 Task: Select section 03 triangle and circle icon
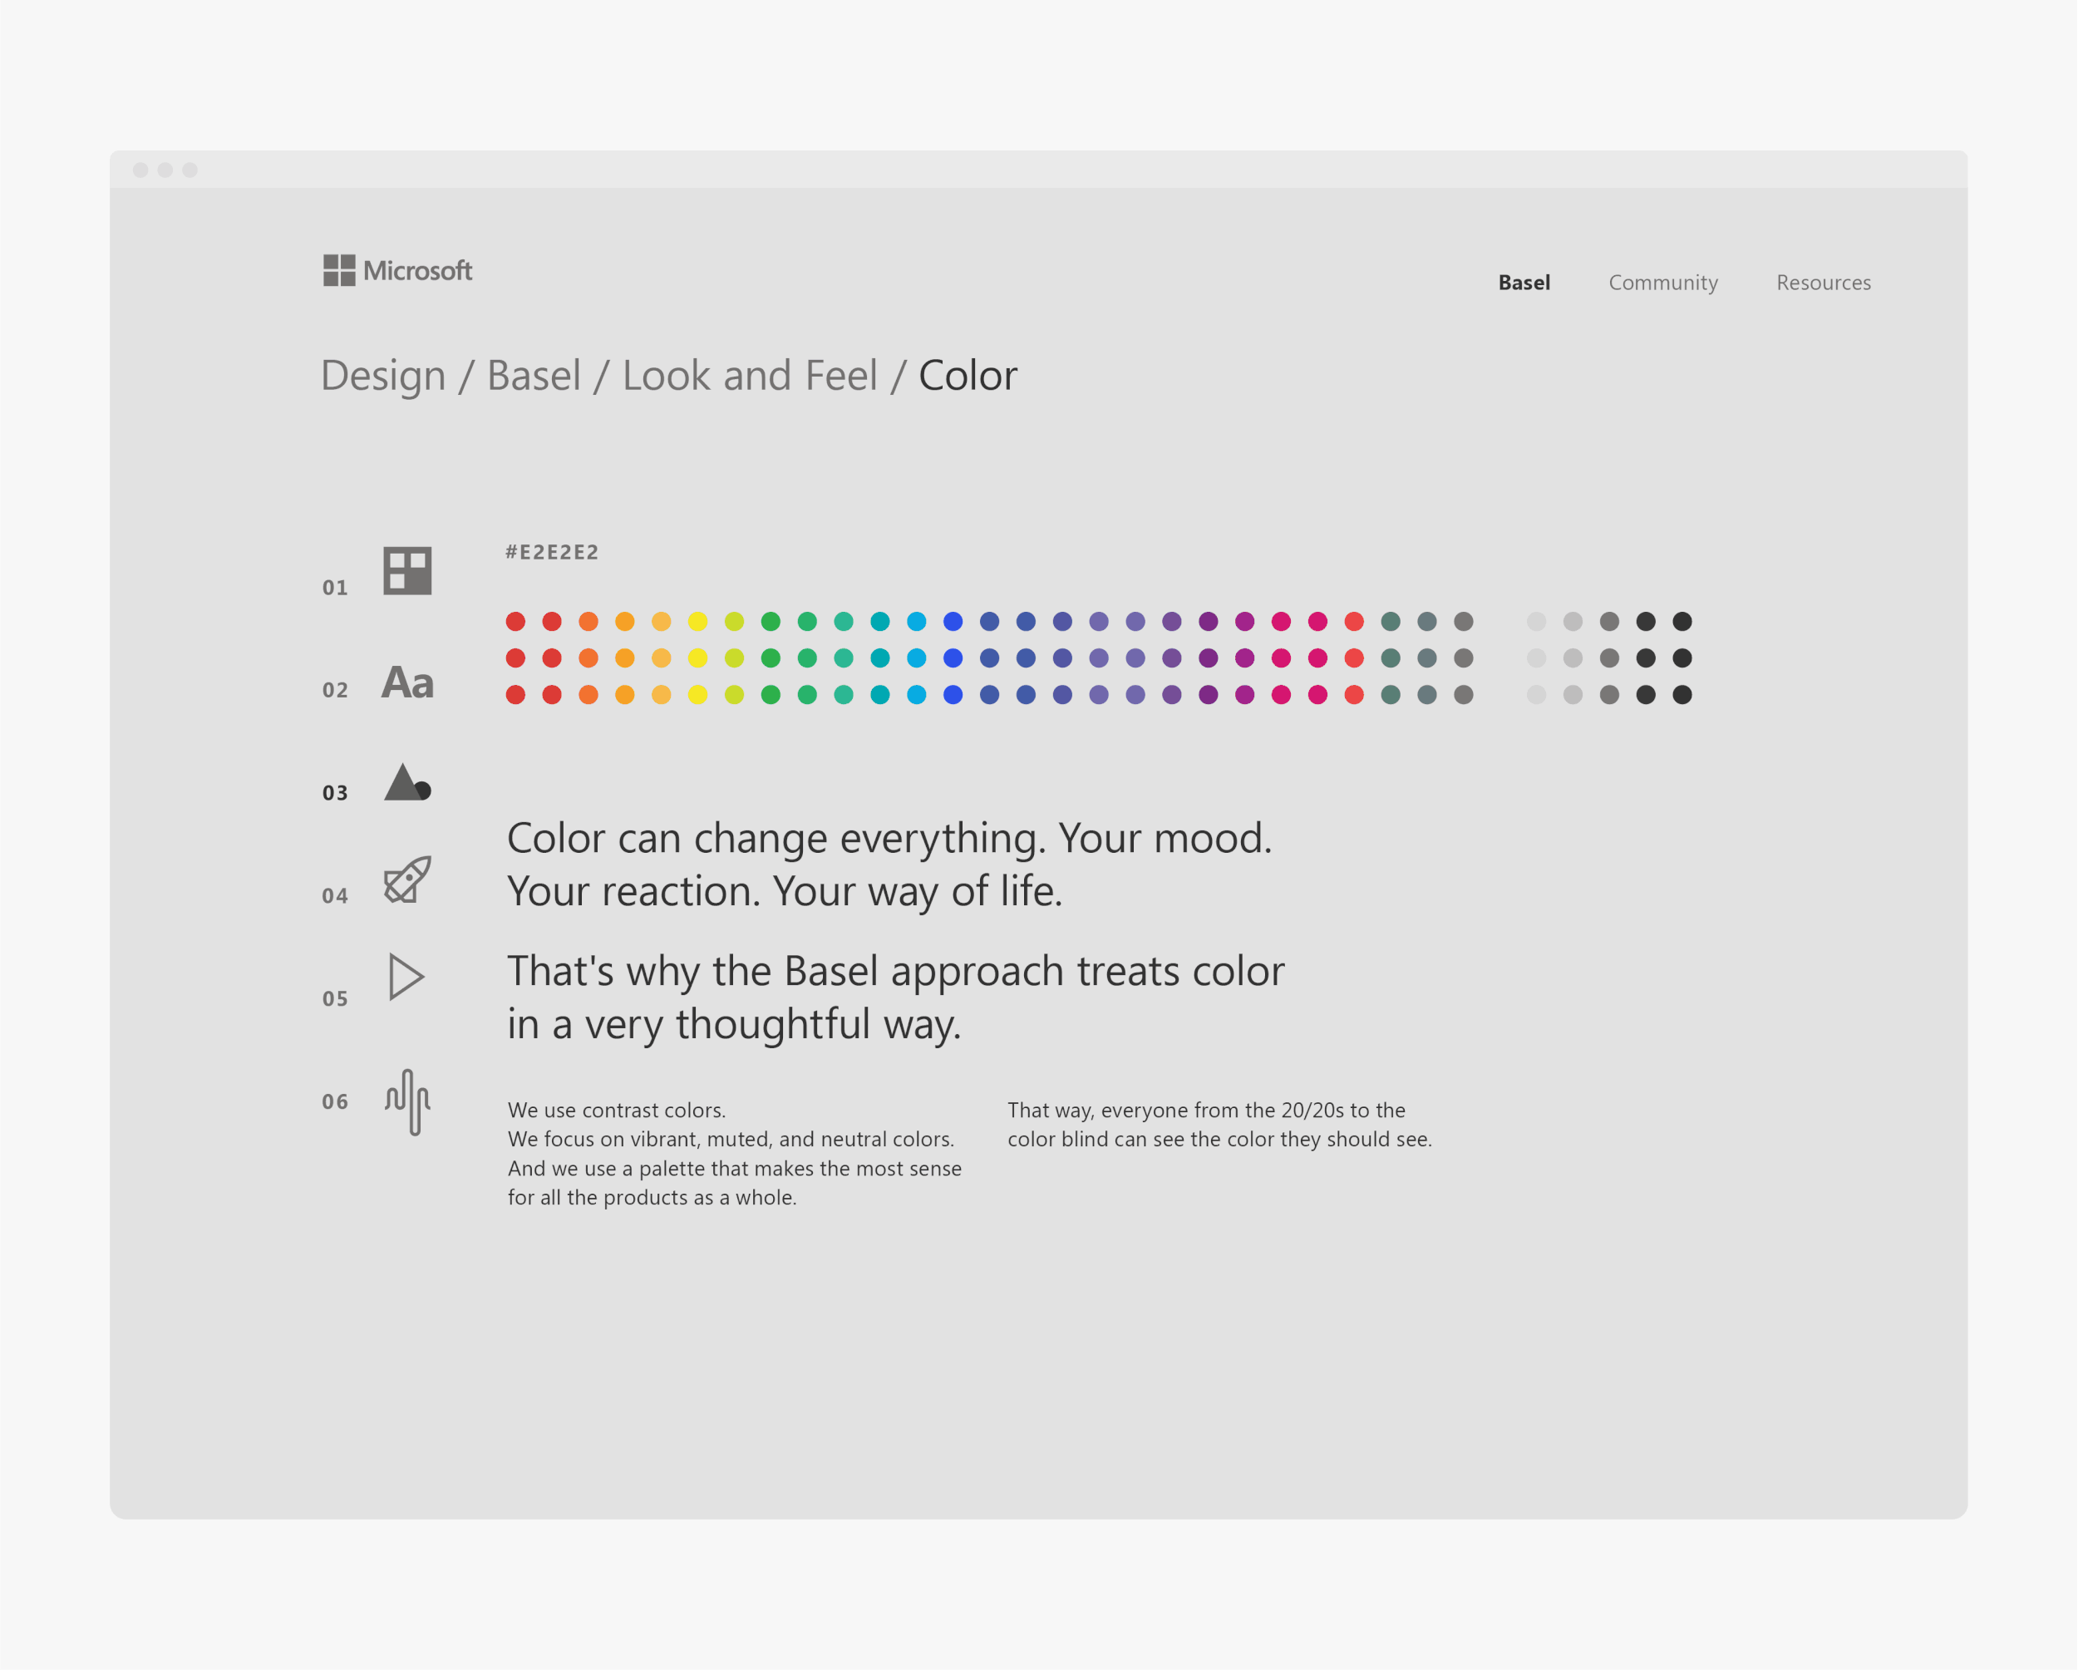407,781
